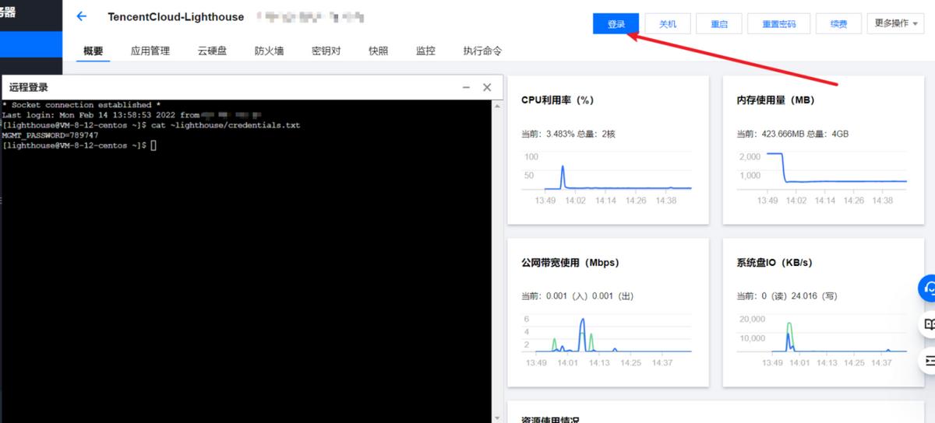Image resolution: width=935 pixels, height=423 pixels.
Task: Click inside the remote login terminal area
Action: pyautogui.click(x=246, y=260)
